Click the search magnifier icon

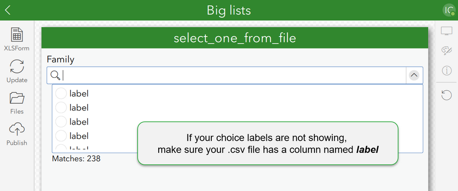point(55,76)
